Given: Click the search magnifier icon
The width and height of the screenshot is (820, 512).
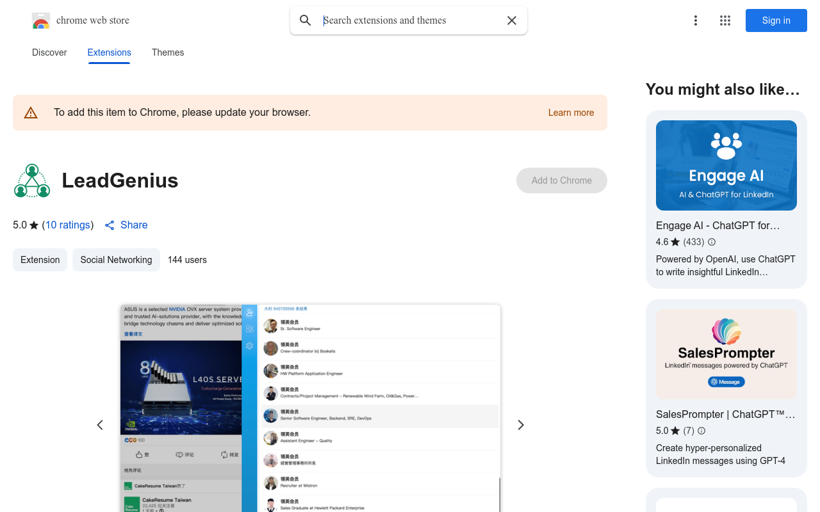Looking at the screenshot, I should click(x=306, y=20).
